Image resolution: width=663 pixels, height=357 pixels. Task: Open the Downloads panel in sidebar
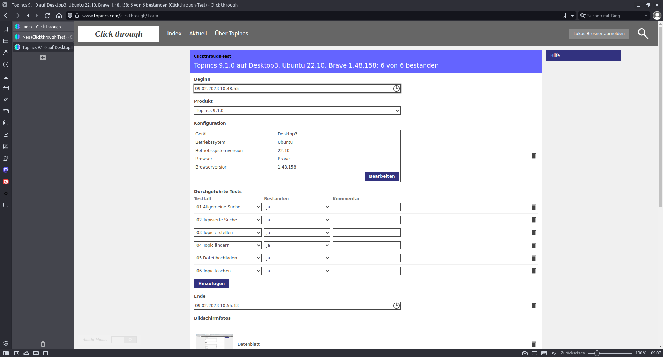[6, 53]
